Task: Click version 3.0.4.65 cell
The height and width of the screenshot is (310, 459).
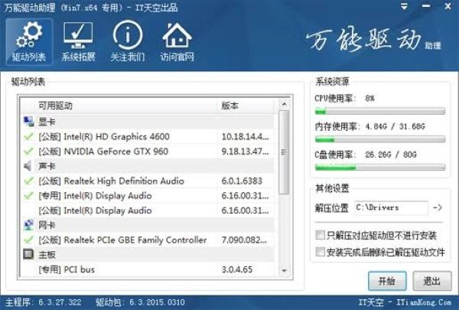Action: pyautogui.click(x=237, y=269)
